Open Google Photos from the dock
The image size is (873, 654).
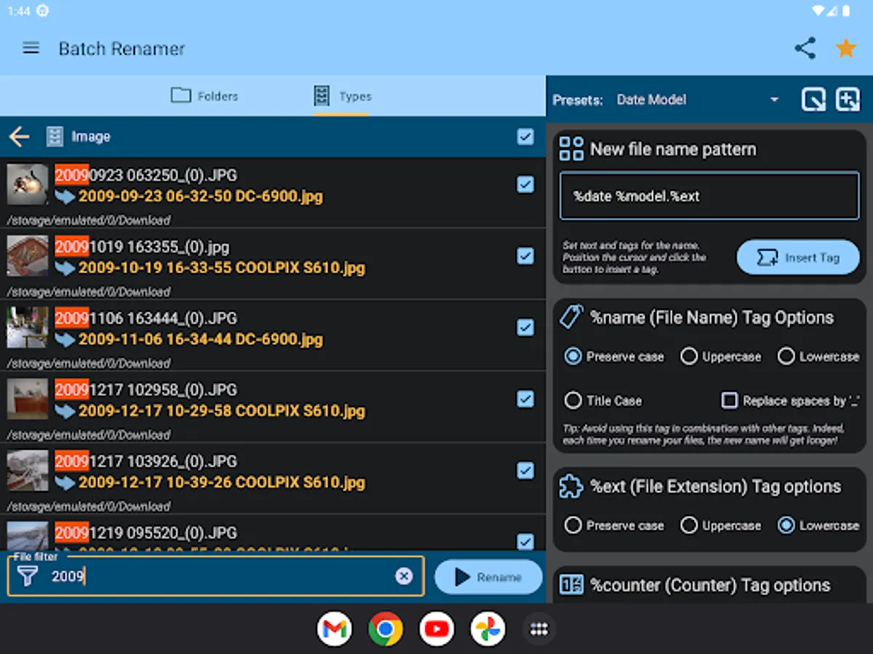[x=487, y=629]
